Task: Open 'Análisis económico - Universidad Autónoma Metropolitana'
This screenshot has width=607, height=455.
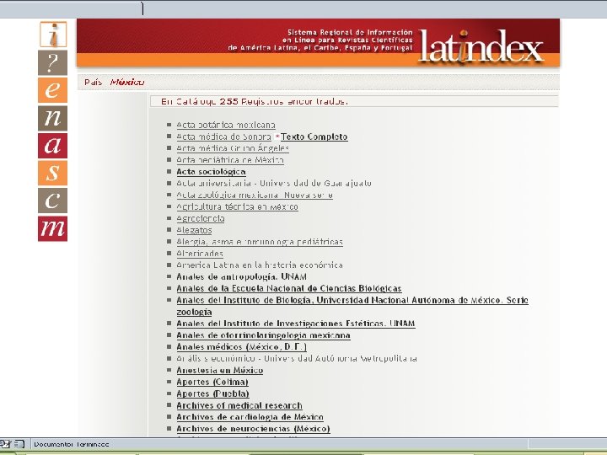Action: pos(297,359)
